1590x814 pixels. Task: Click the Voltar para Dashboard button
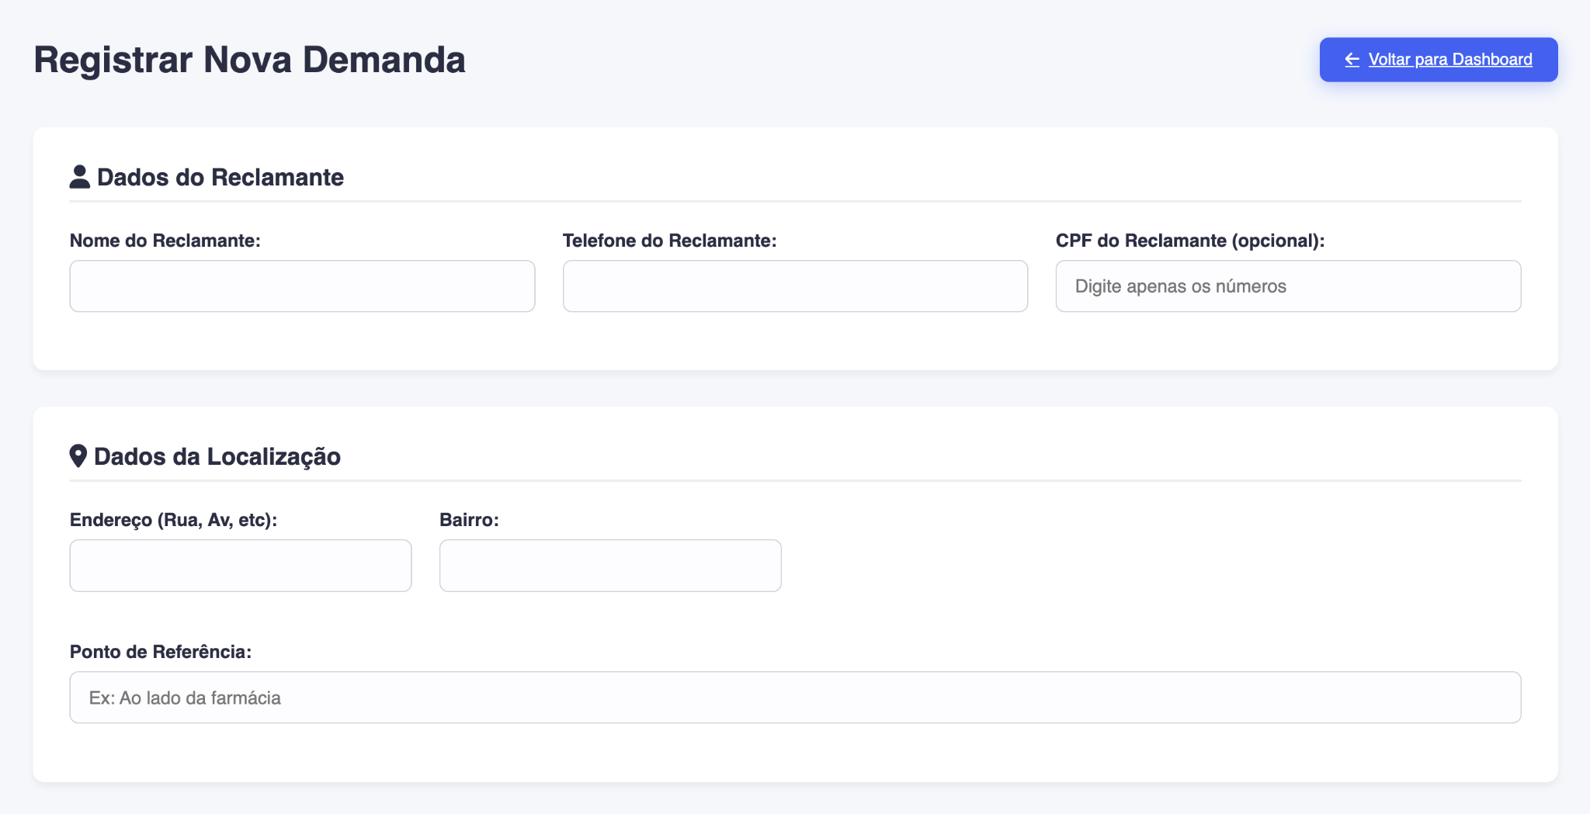coord(1438,59)
